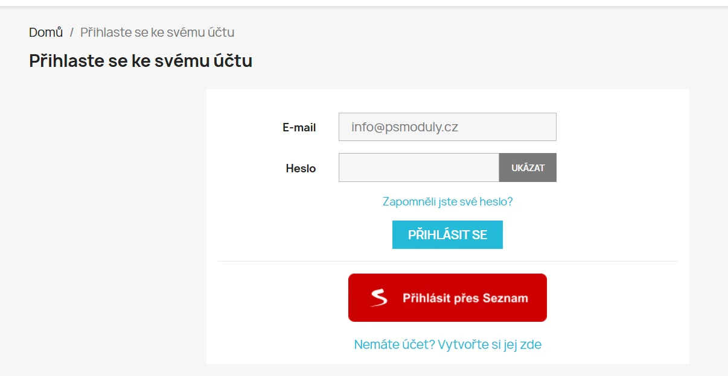Click the Heslo field label
This screenshot has width=728, height=376.
click(x=301, y=169)
